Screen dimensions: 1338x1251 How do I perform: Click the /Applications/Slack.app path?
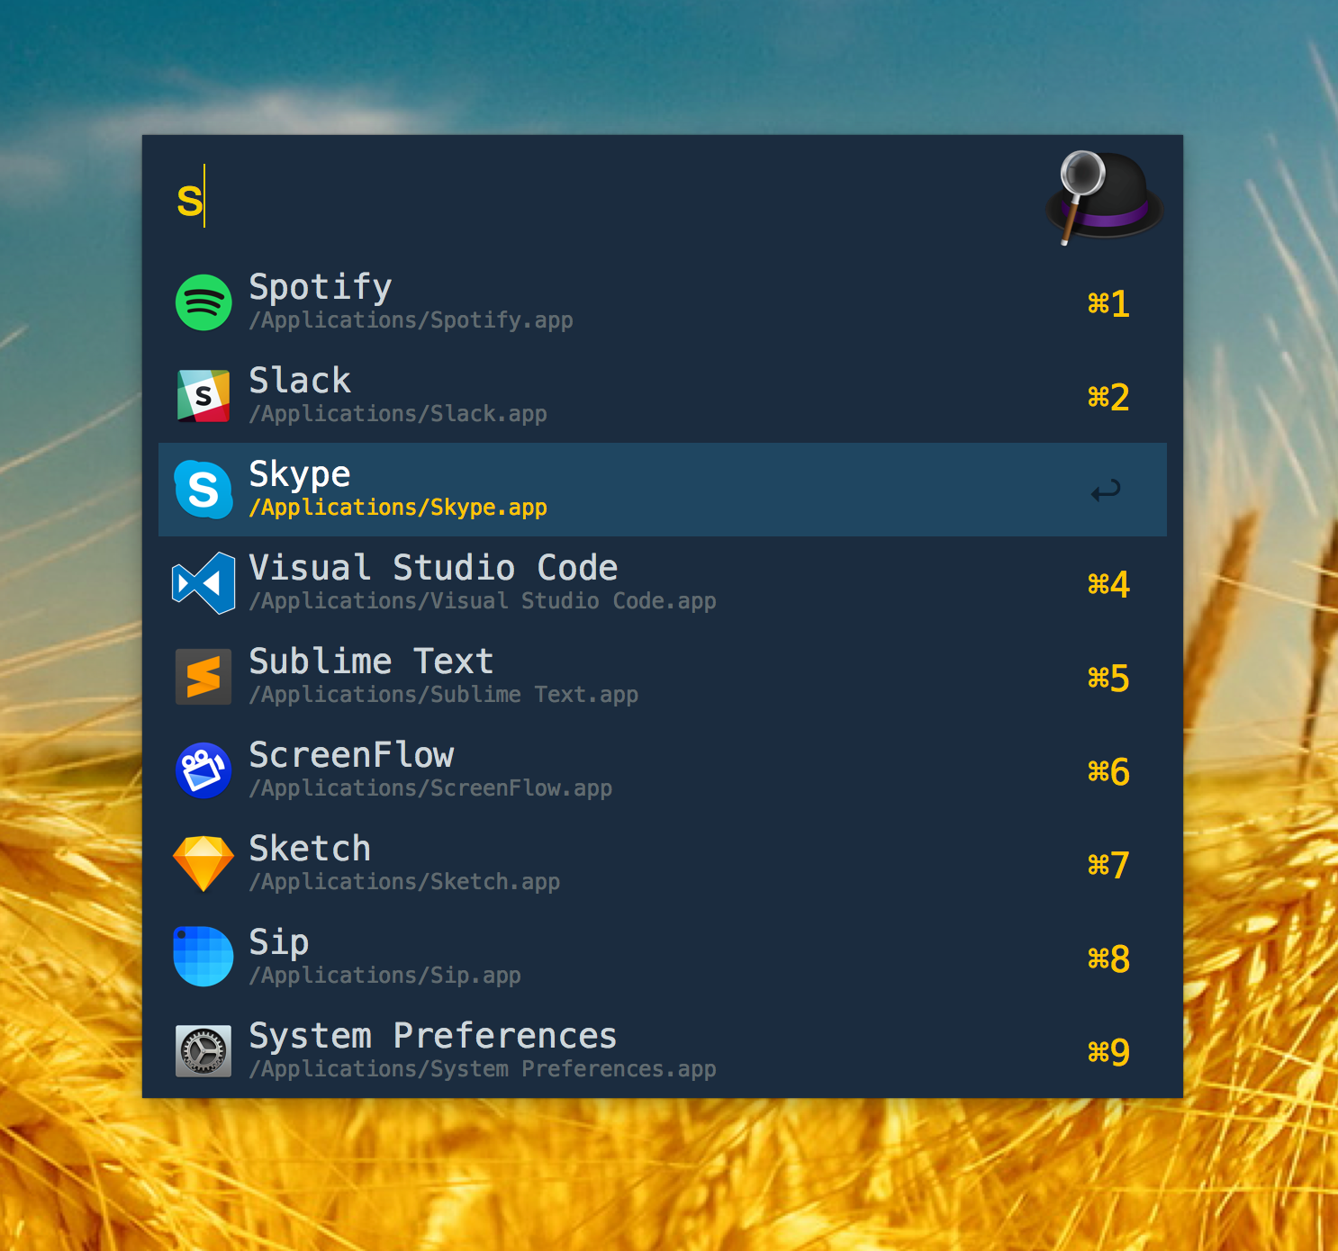pos(398,414)
